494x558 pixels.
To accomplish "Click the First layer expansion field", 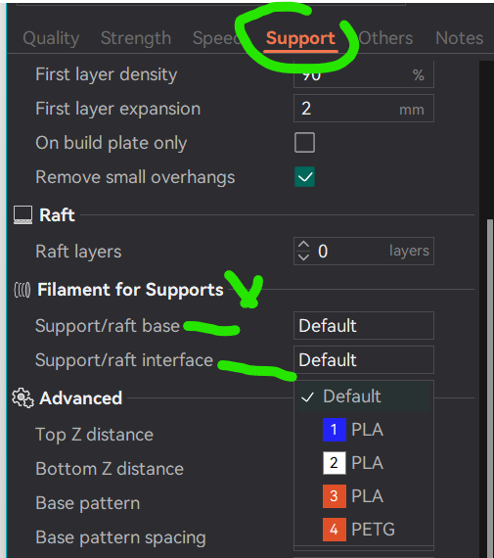I will pos(364,109).
